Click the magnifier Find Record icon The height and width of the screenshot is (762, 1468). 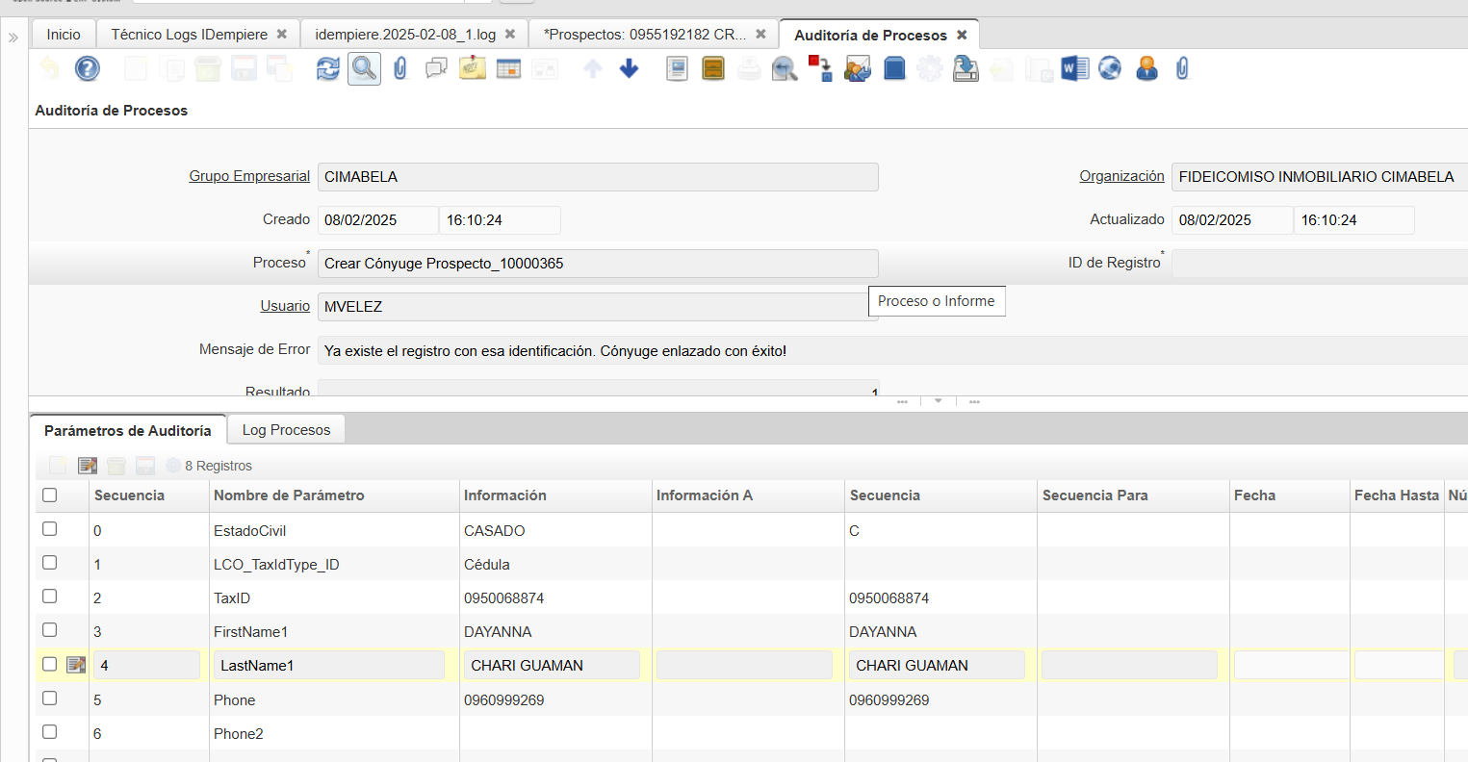coord(364,68)
